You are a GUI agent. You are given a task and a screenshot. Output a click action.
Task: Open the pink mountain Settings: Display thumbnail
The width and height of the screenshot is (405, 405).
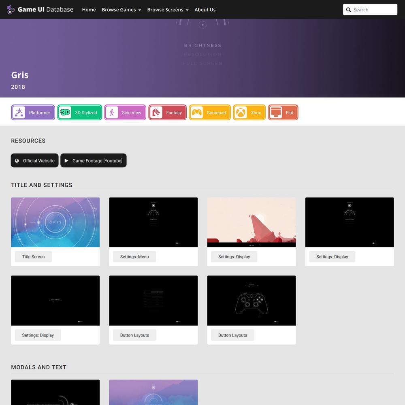pos(252,222)
